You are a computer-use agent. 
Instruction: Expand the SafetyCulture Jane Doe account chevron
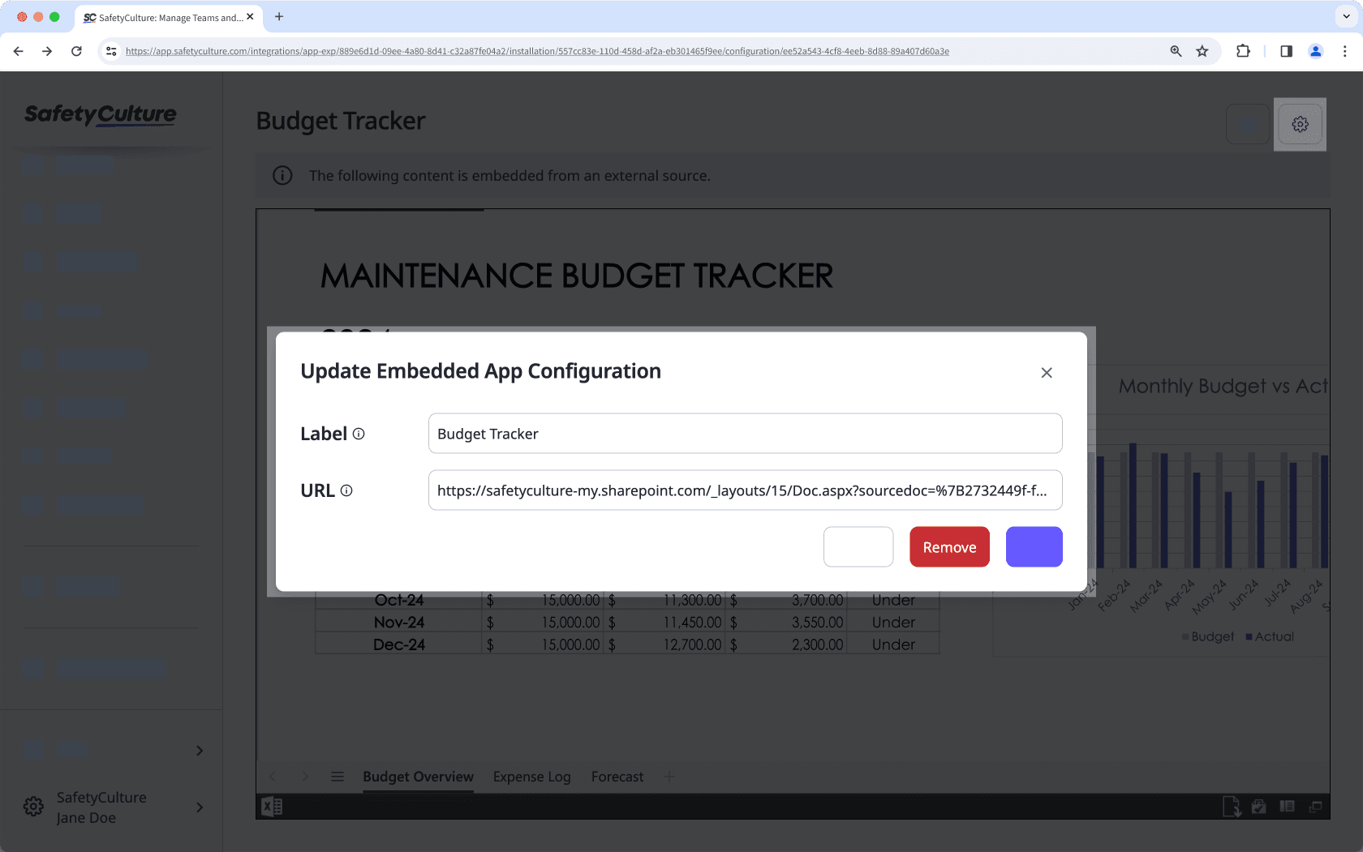tap(200, 807)
